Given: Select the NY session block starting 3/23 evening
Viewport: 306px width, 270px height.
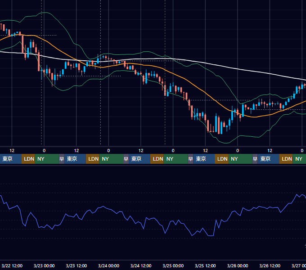Looking at the screenshot, I should [111, 159].
